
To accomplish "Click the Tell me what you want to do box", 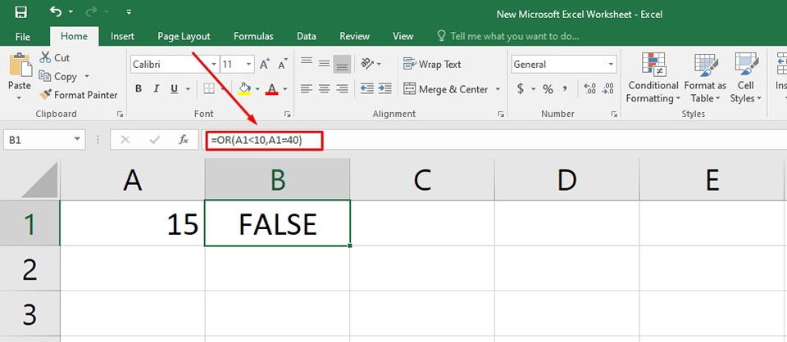I will click(508, 36).
